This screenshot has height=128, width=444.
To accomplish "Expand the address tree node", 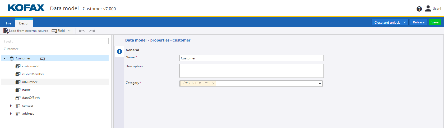I will (x=11, y=114).
